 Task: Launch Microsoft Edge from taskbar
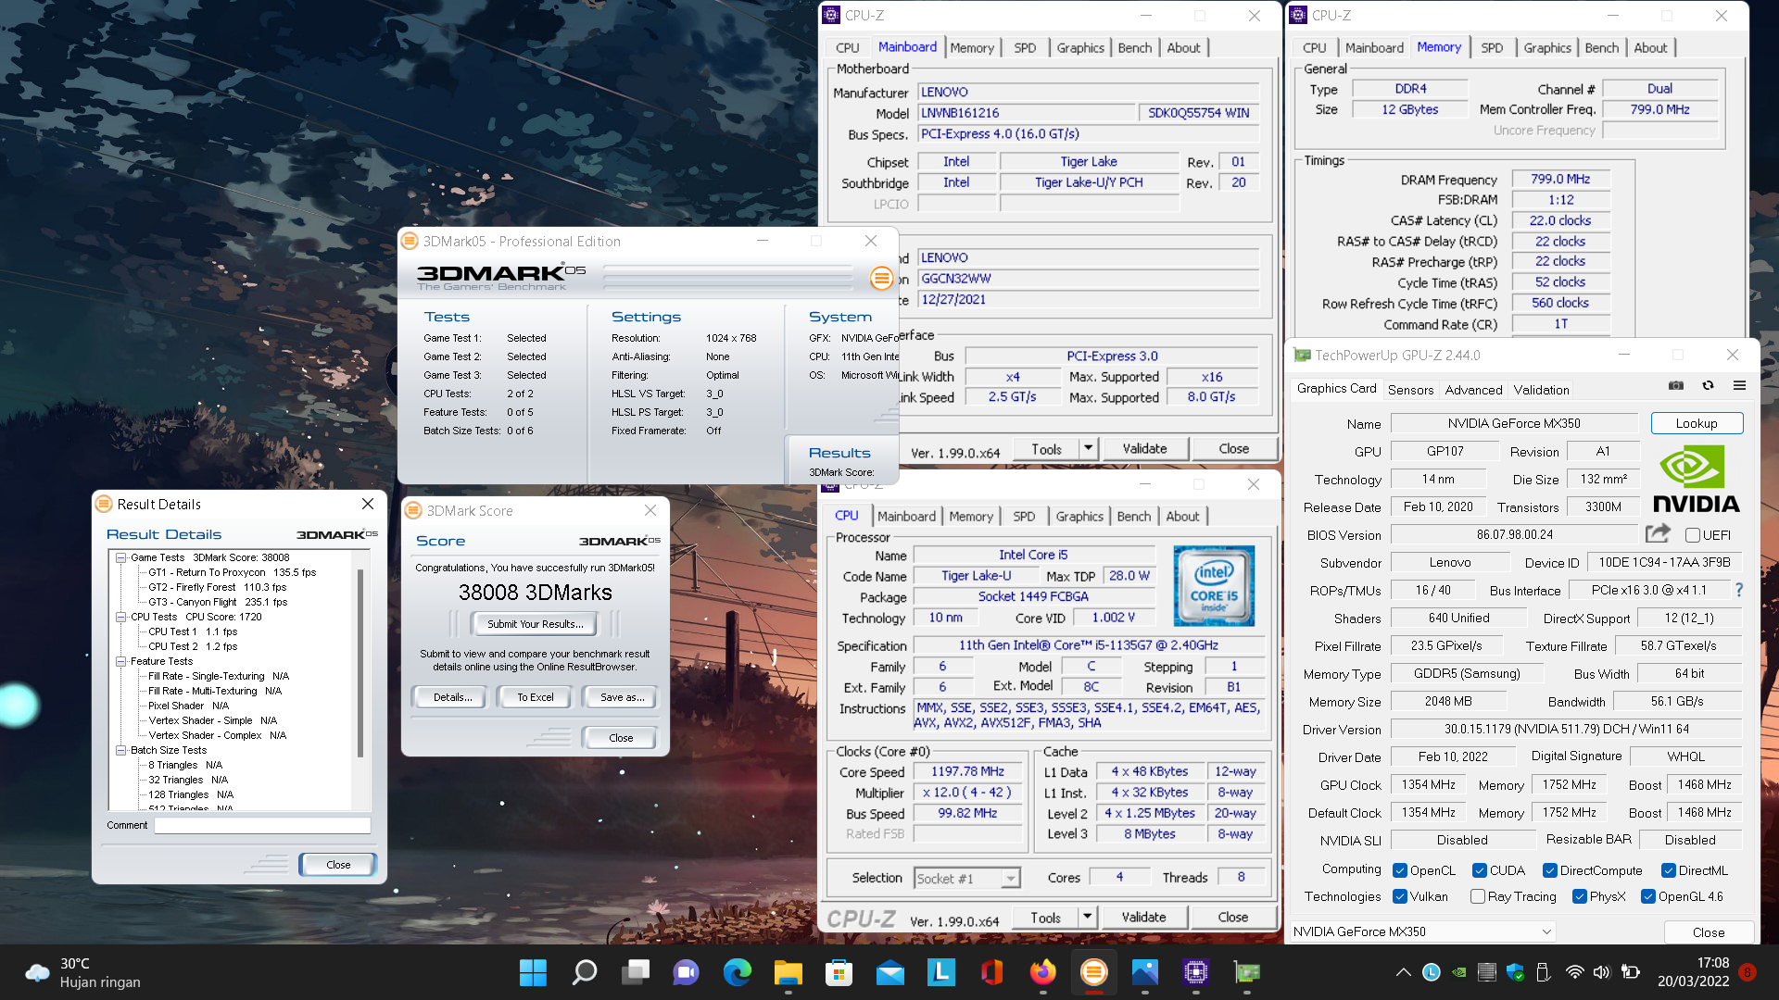click(x=738, y=972)
